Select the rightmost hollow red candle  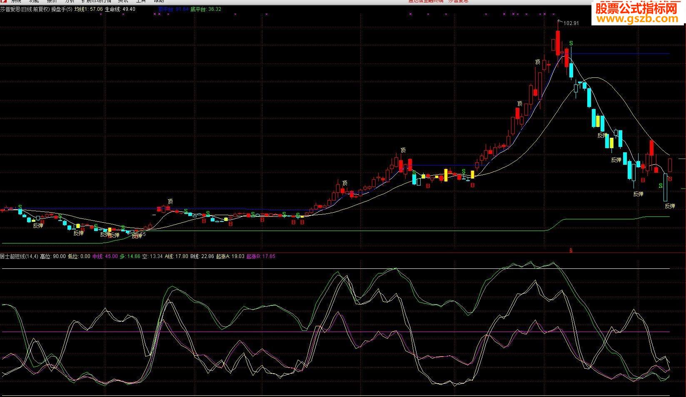coord(670,165)
